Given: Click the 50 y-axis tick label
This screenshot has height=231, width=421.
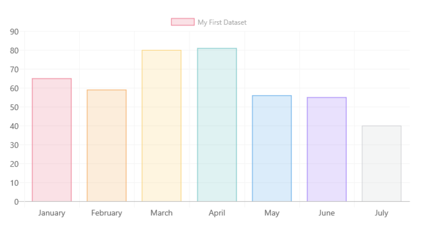Looking at the screenshot, I should coord(15,107).
